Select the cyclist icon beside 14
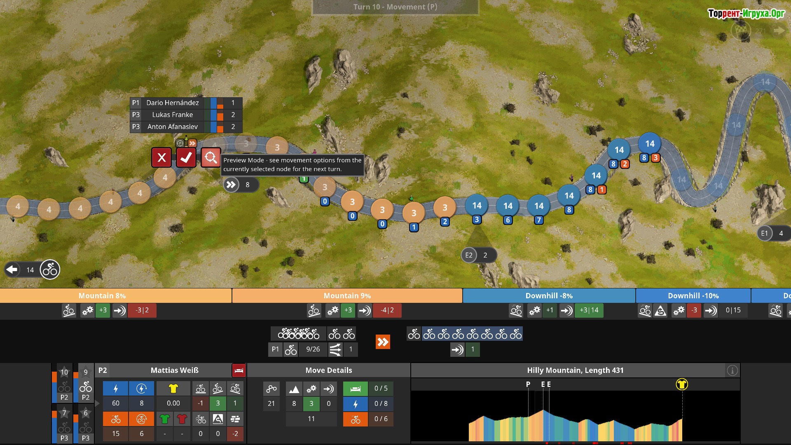Screen dimensions: 791x445 (x=50, y=269)
